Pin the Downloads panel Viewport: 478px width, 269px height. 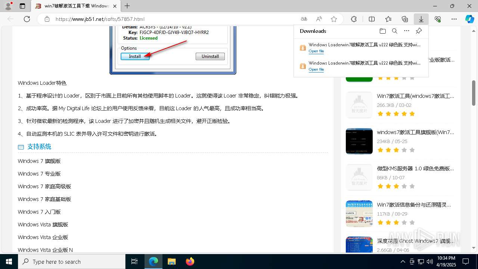tap(419, 31)
